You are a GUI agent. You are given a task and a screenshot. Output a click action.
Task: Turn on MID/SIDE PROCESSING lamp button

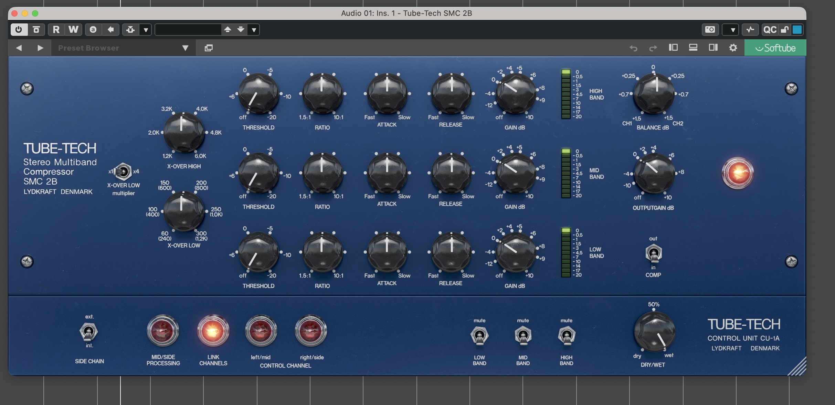(x=163, y=331)
